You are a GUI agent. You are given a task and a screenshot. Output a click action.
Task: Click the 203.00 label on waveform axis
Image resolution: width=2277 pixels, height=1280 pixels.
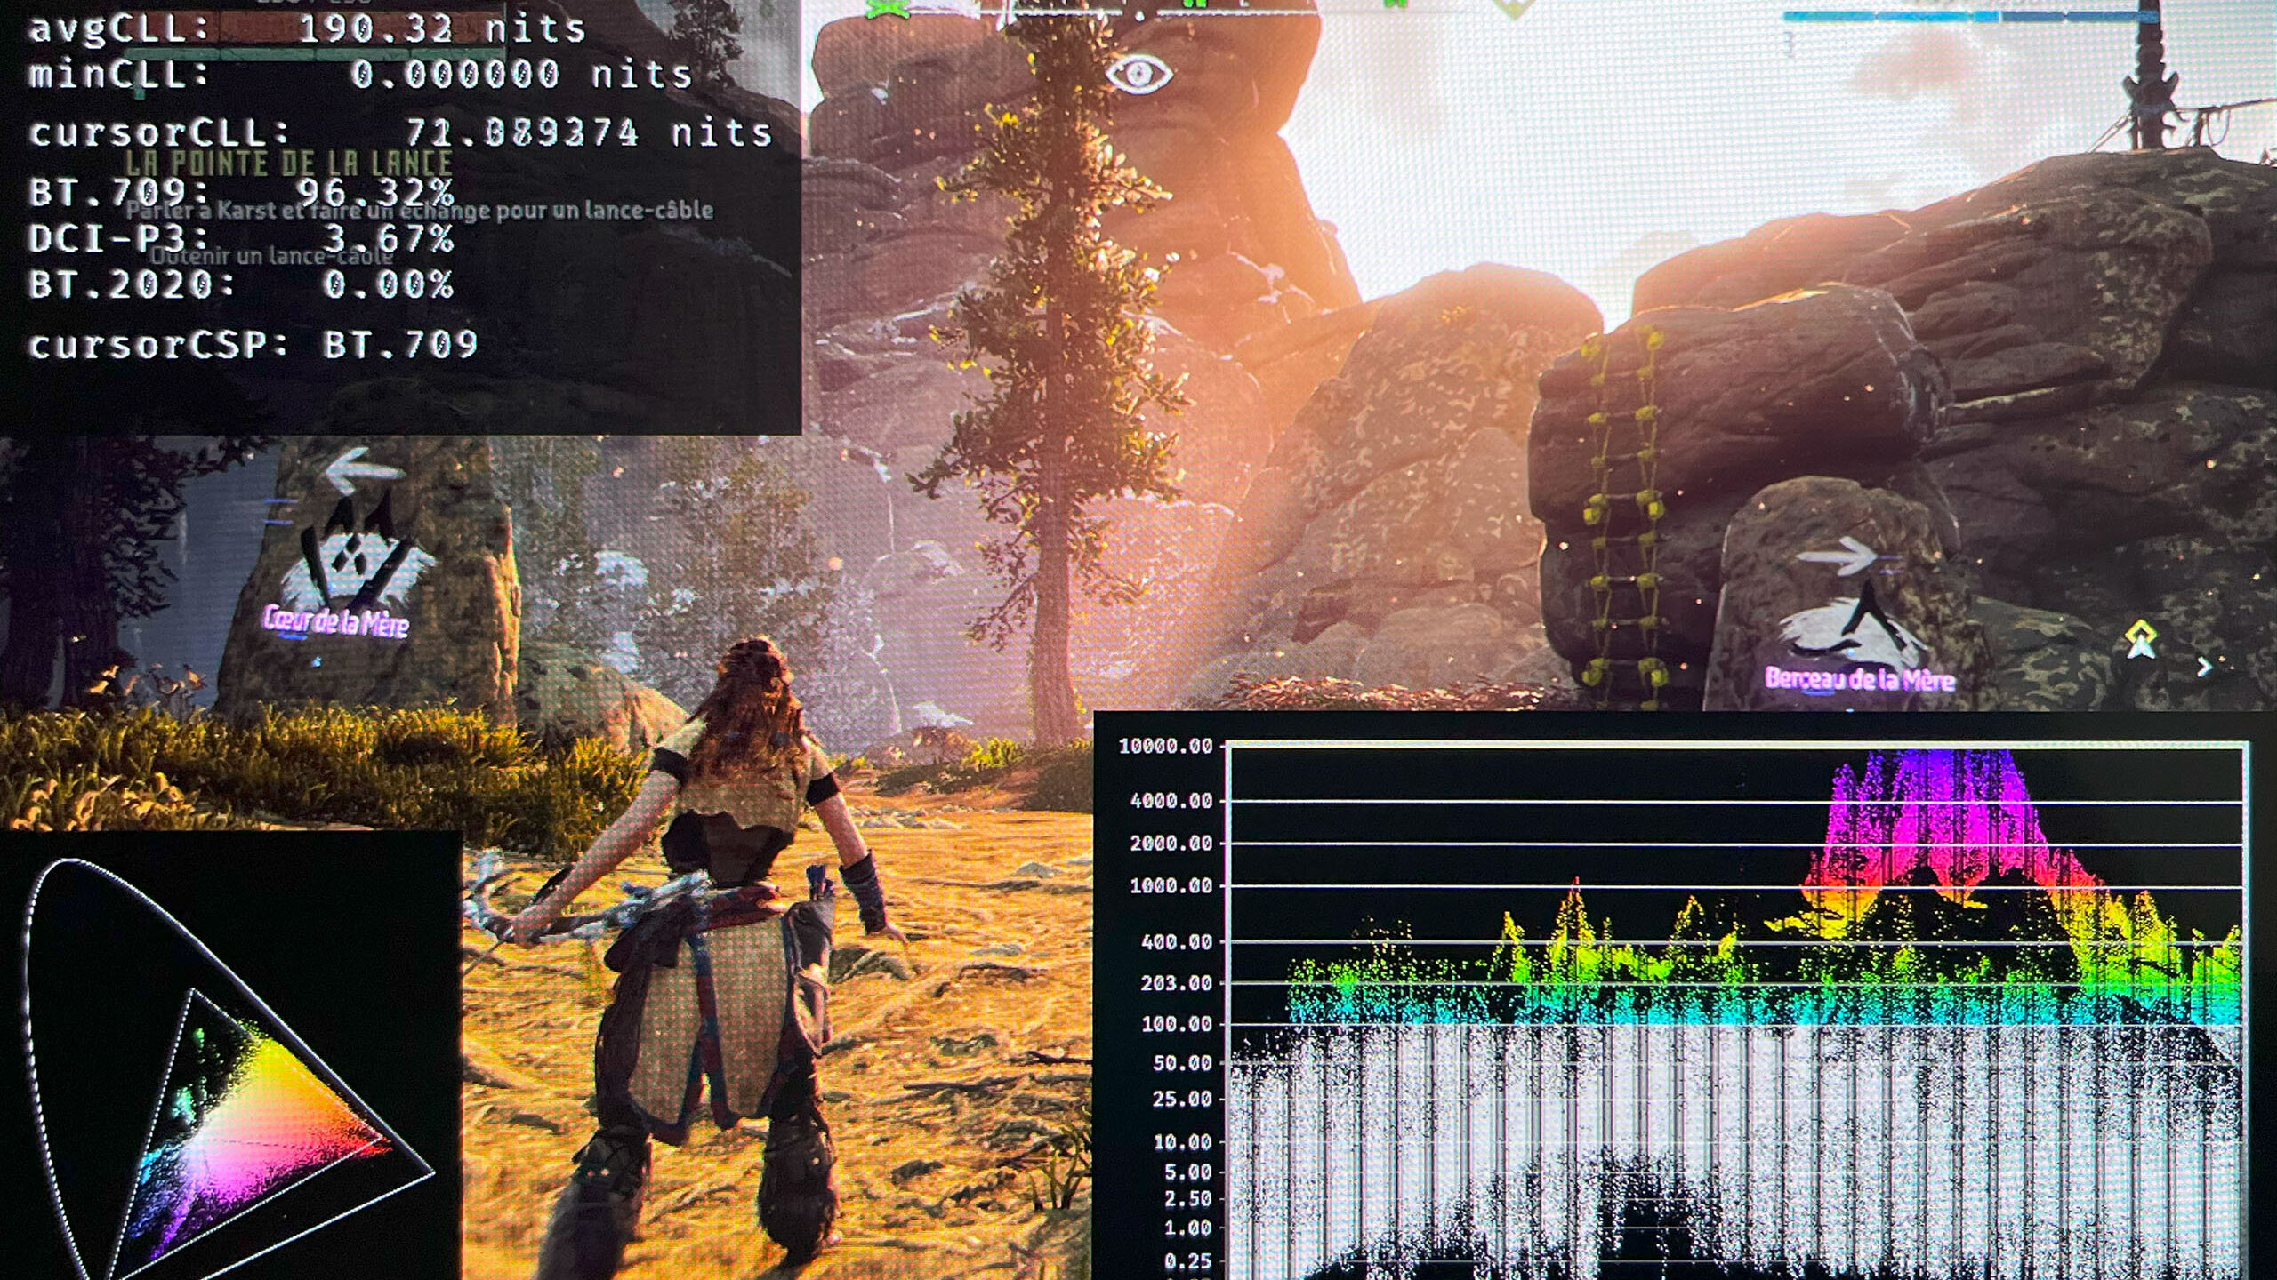[x=1177, y=983]
